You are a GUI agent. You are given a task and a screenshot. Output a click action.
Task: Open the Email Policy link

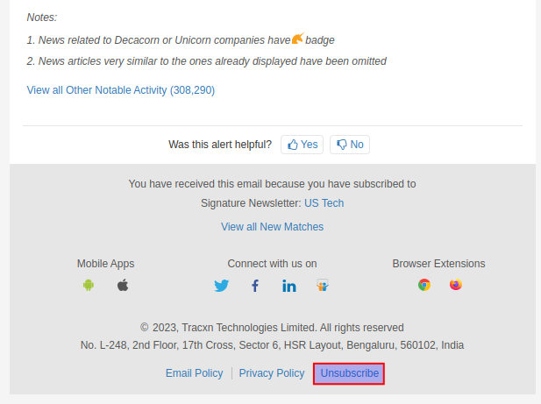(195, 373)
